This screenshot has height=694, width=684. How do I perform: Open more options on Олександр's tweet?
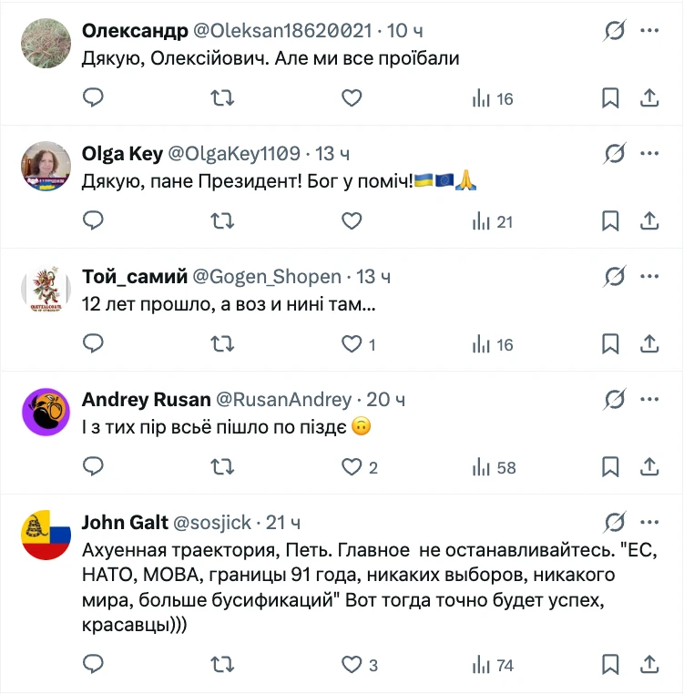(x=649, y=31)
